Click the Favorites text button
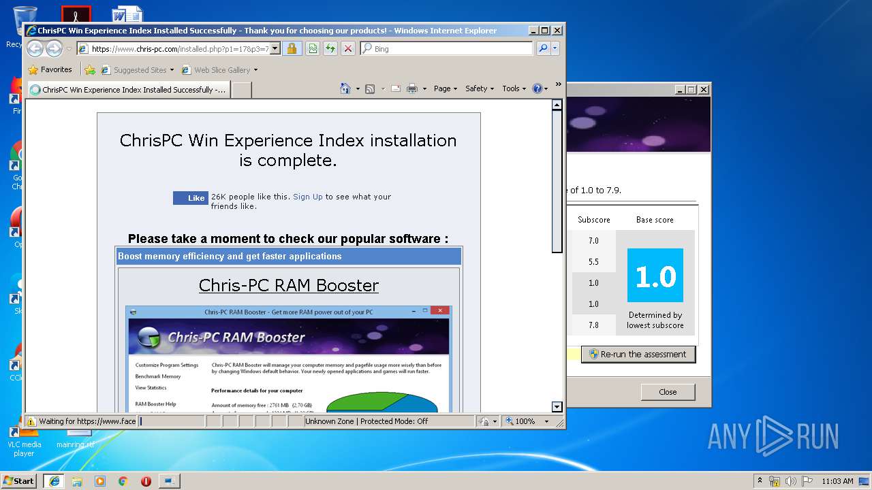 [x=56, y=69]
